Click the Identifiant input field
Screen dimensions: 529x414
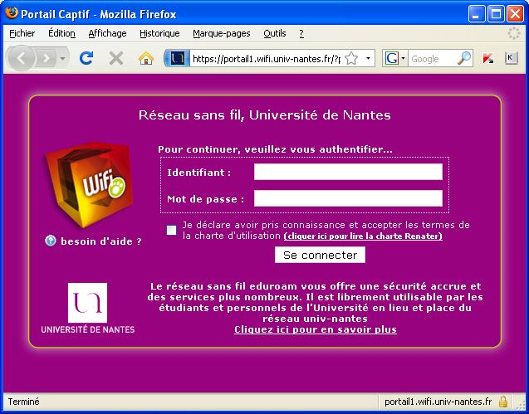point(348,172)
